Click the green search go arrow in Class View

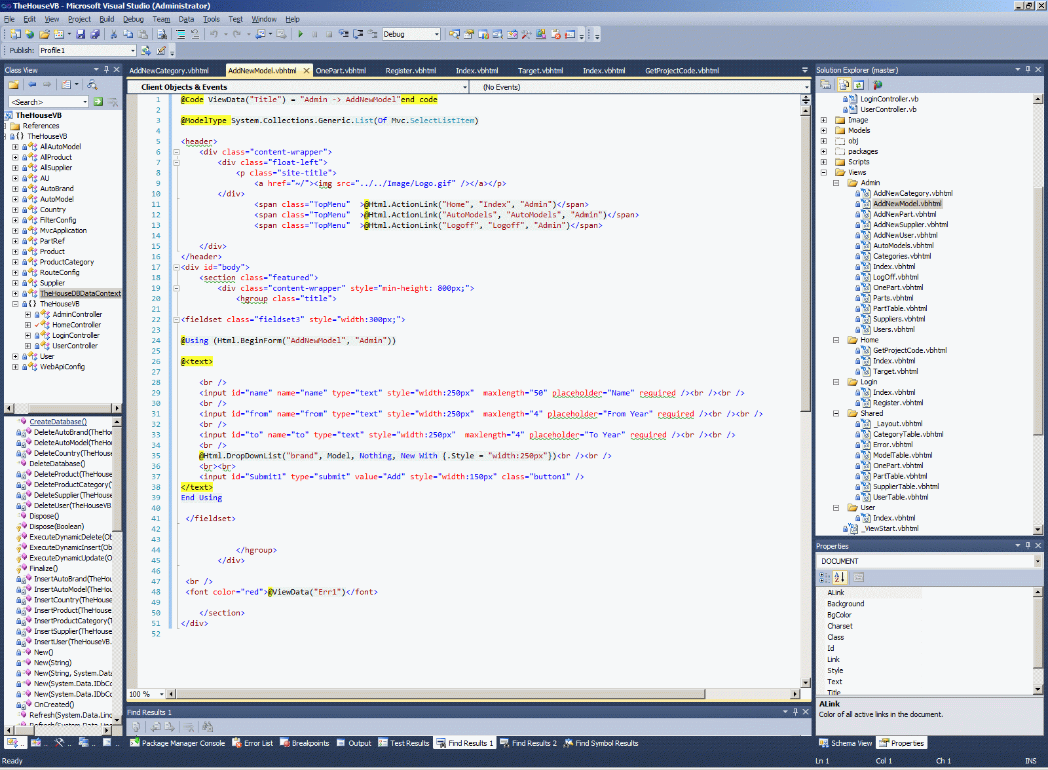tap(98, 101)
